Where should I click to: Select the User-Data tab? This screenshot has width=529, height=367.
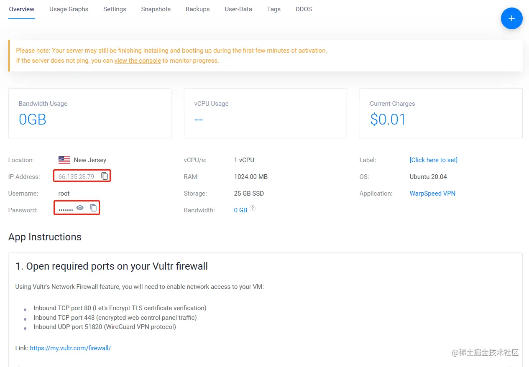238,9
